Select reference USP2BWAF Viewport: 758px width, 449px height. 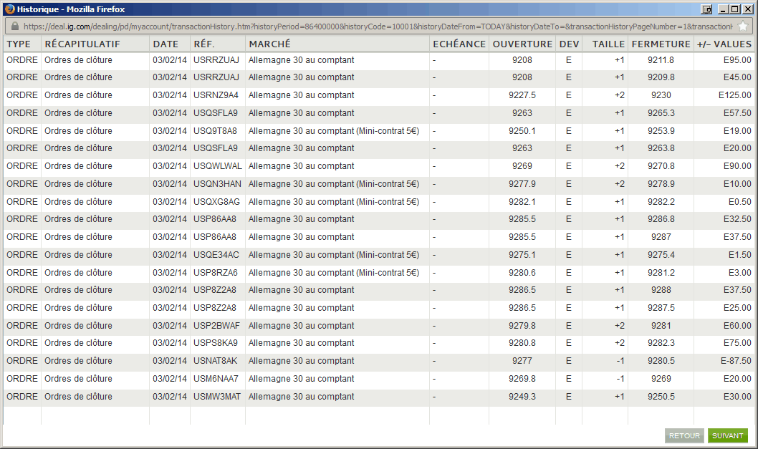tap(216, 326)
